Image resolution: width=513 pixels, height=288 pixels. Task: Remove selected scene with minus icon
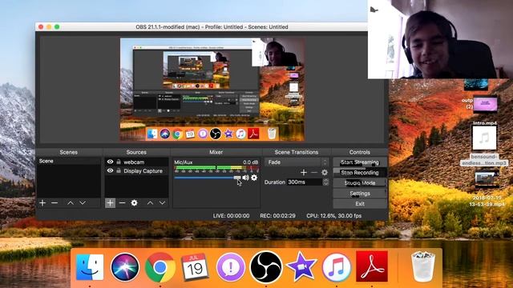tap(55, 202)
